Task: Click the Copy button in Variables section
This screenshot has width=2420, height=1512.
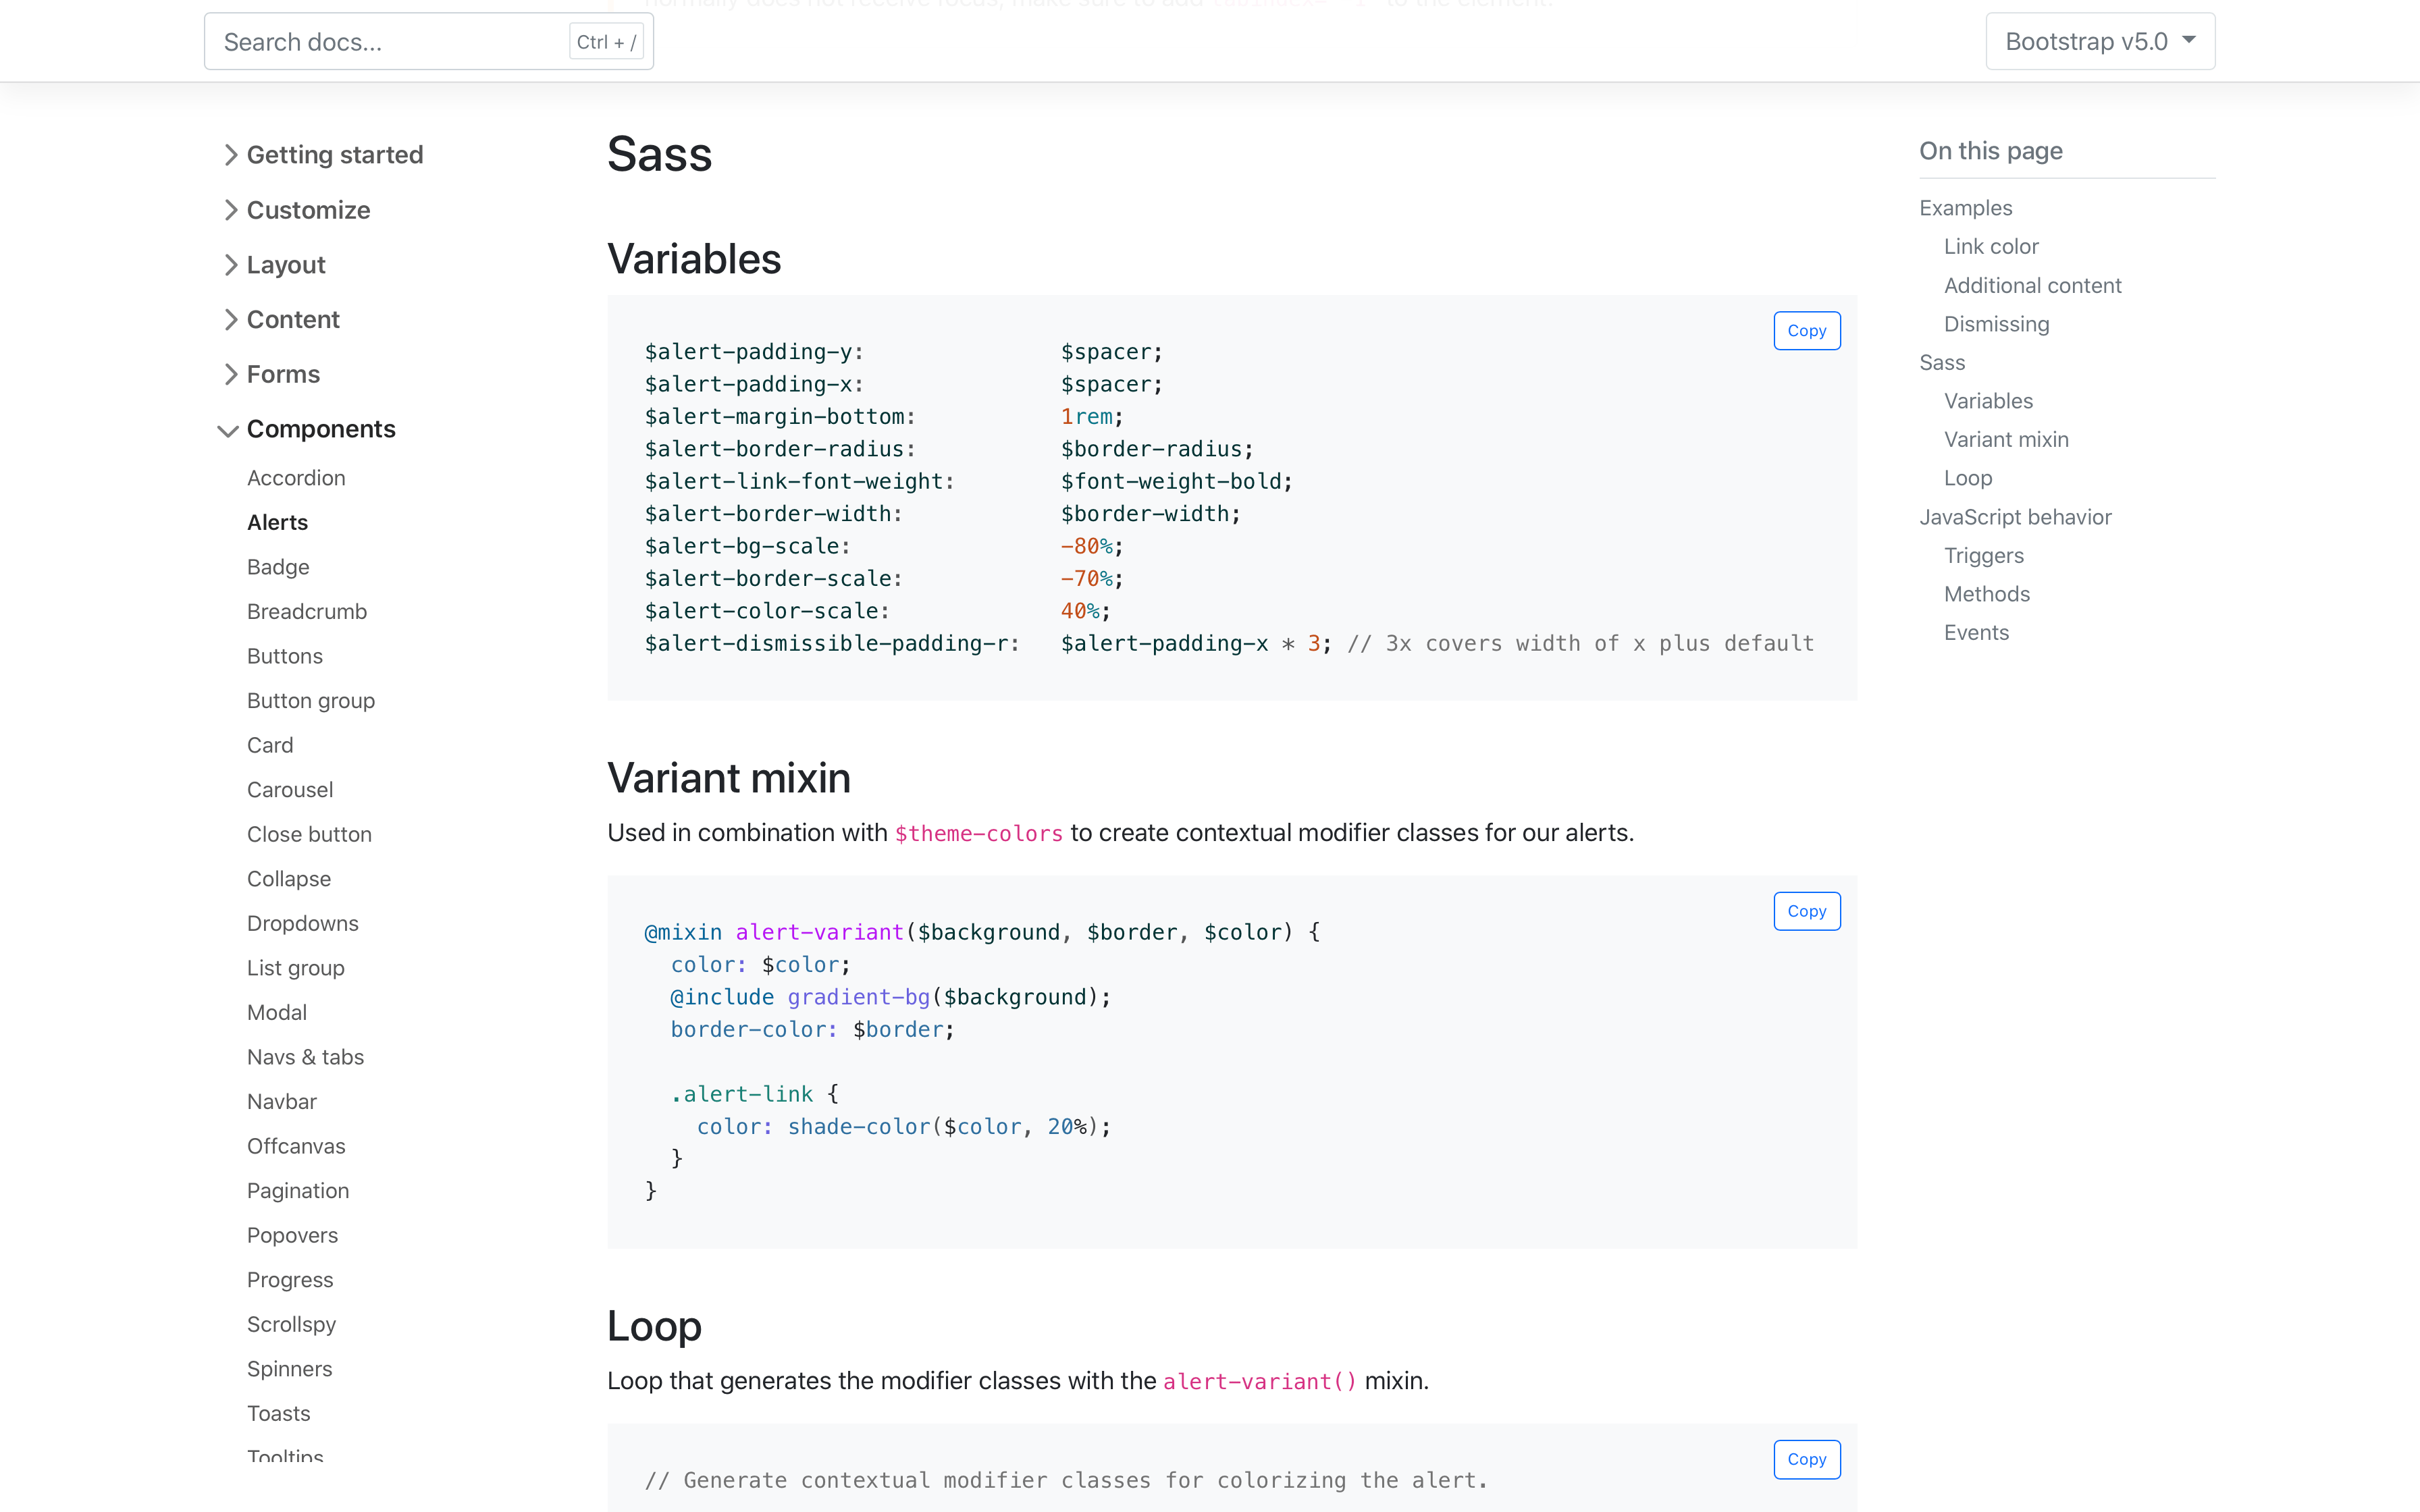Action: [1807, 329]
